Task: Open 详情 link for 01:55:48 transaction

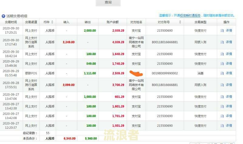Action: pyautogui.click(x=229, y=73)
